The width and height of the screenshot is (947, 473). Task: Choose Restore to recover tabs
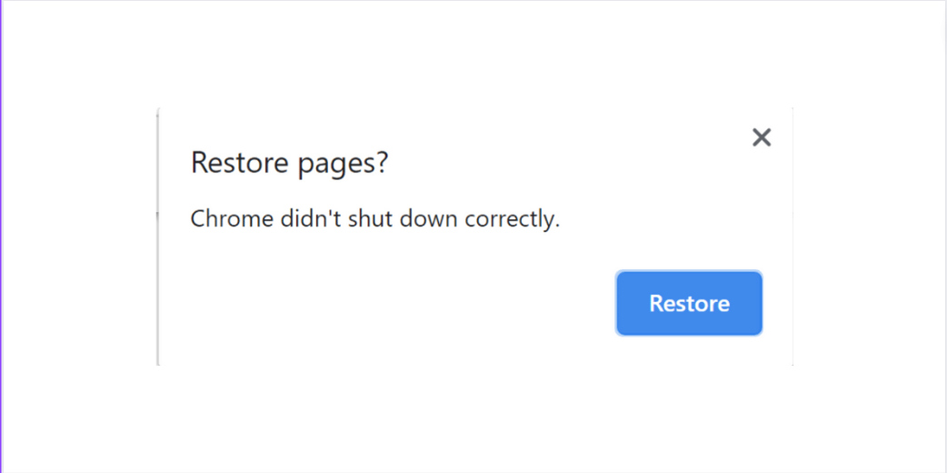(x=689, y=303)
